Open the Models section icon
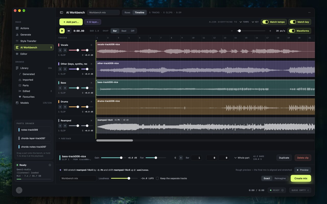Screen dimensions: 327x204 17,103
